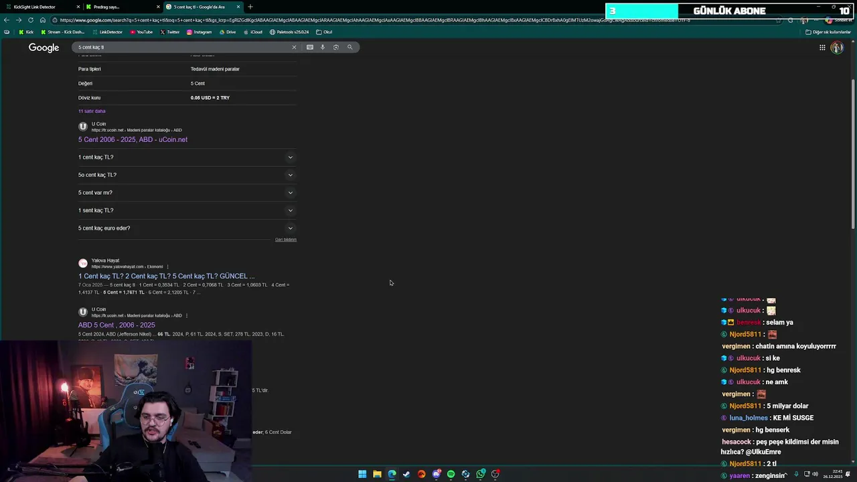
Task: Switch to Microsoft Edge in the taskbar
Action: click(x=392, y=474)
